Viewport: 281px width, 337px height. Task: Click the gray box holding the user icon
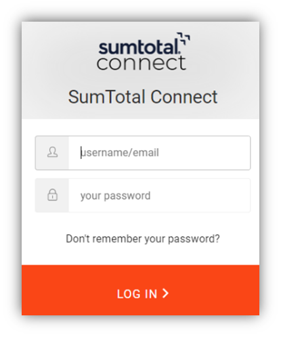52,153
